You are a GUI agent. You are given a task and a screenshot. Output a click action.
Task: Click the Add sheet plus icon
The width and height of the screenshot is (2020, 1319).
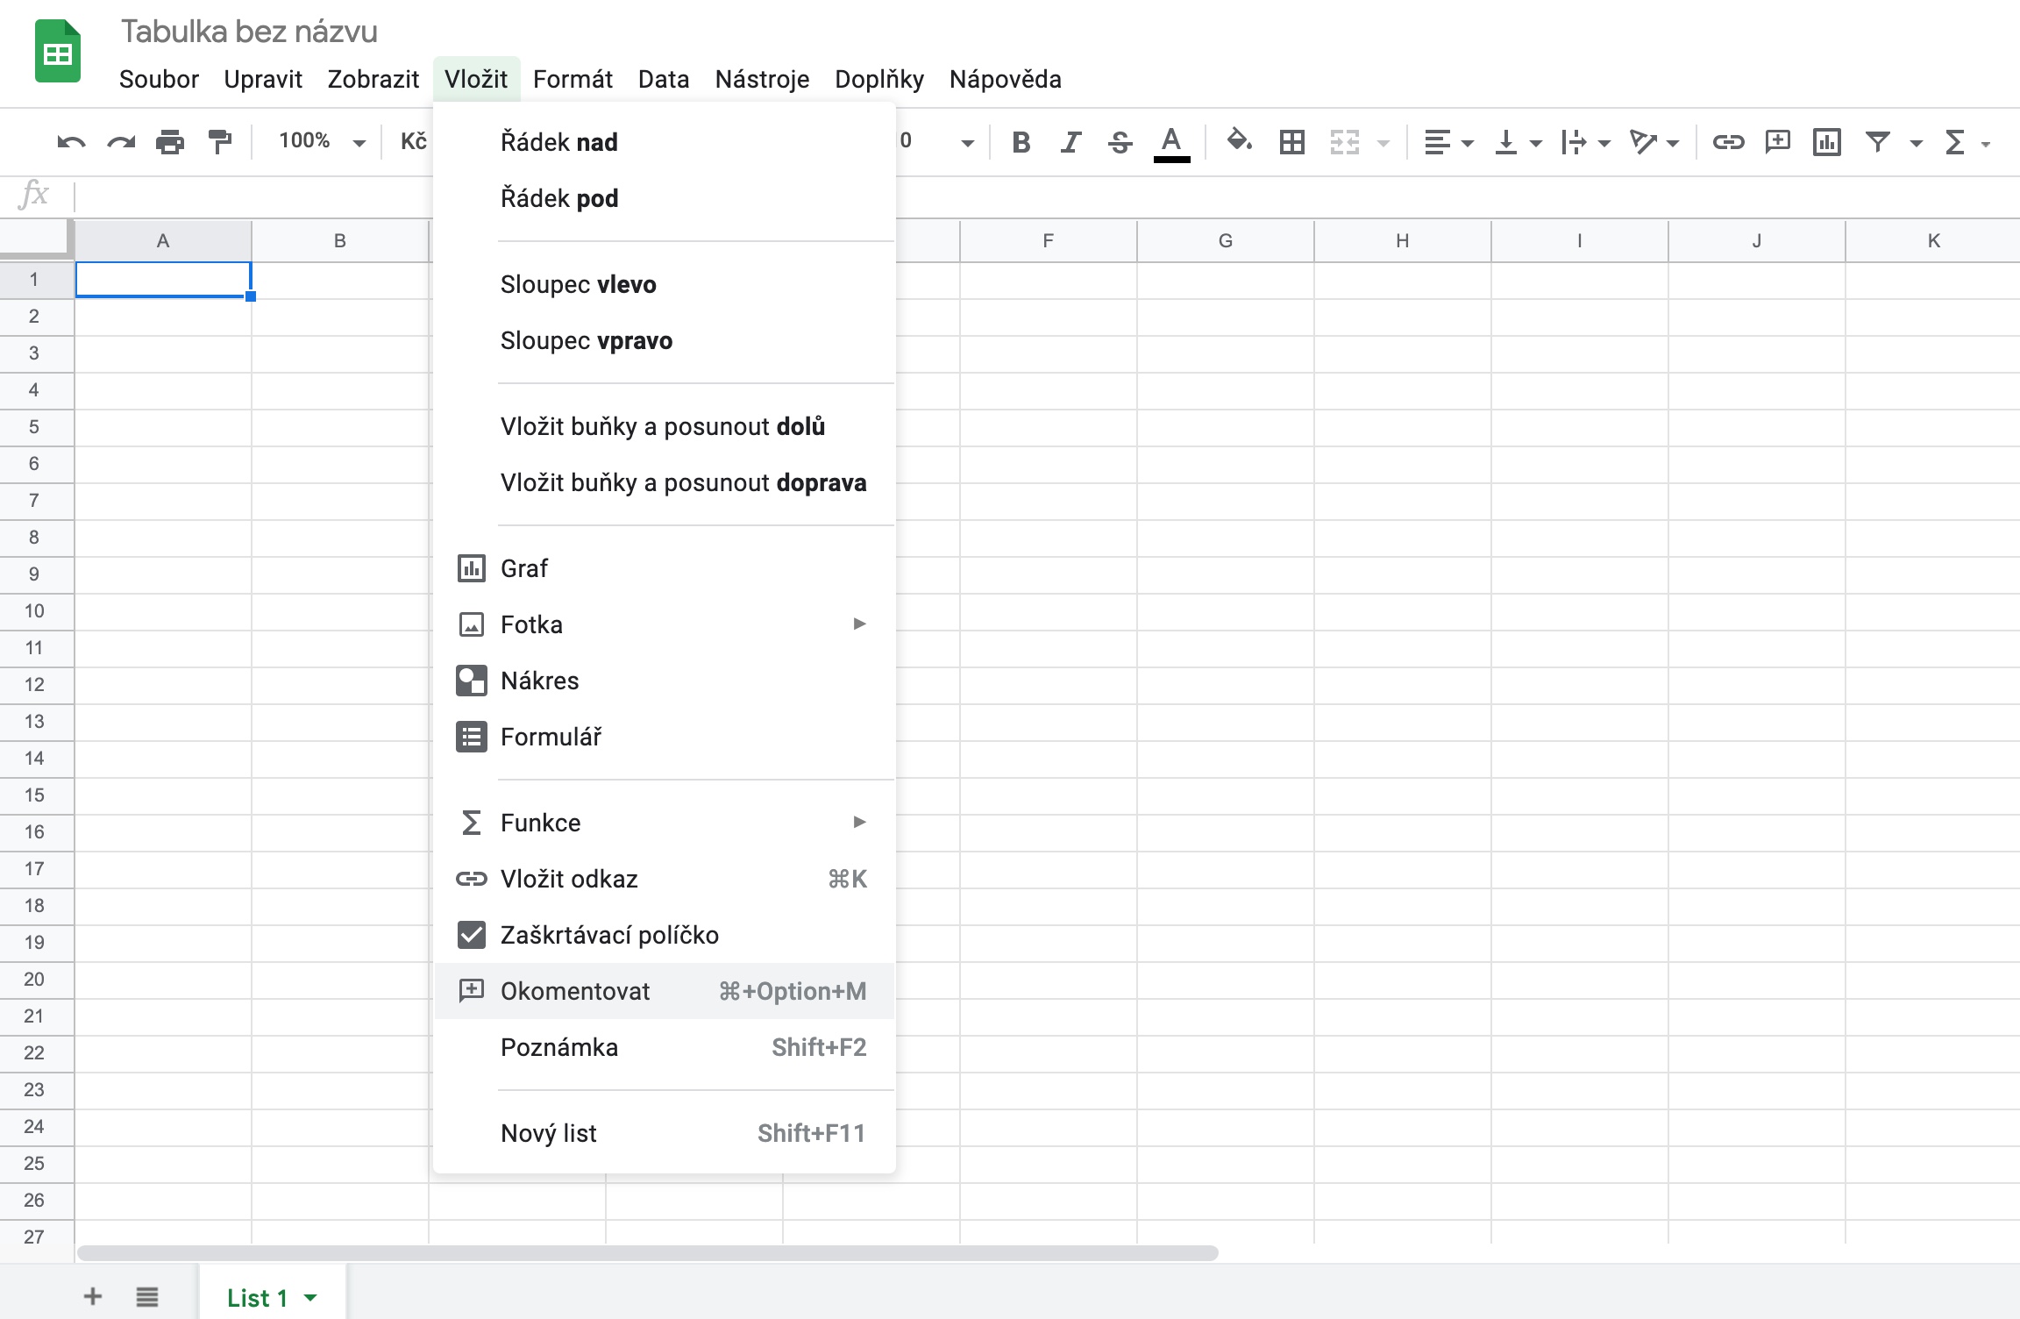[93, 1296]
